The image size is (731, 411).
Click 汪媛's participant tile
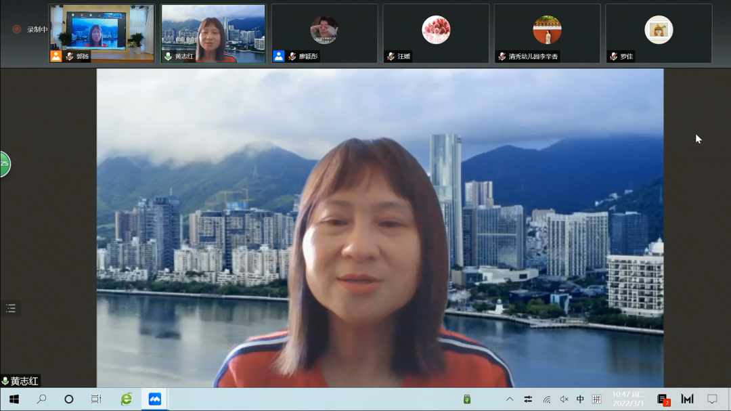(436, 33)
